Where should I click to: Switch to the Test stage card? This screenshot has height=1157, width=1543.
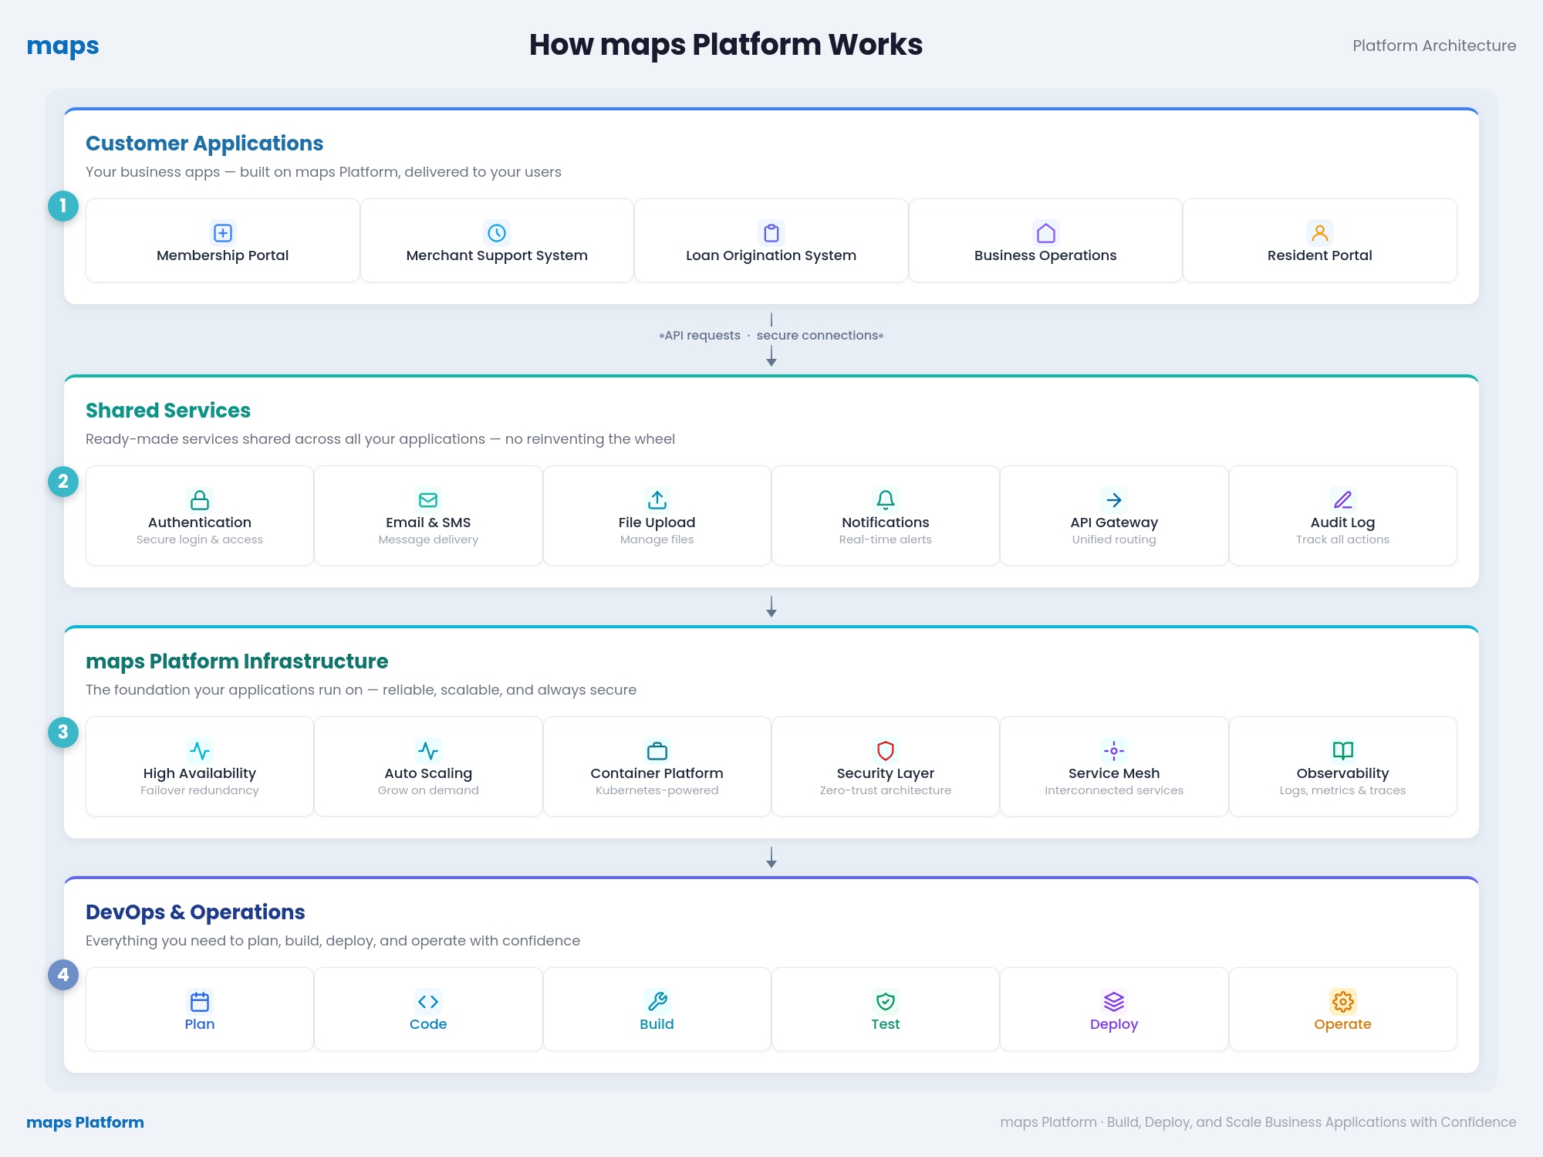pyautogui.click(x=885, y=1010)
